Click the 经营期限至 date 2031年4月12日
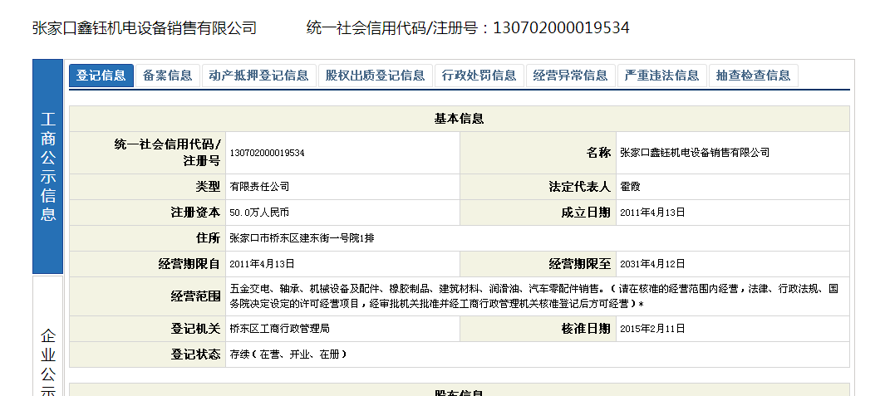Image resolution: width=885 pixels, height=396 pixels. (652, 264)
